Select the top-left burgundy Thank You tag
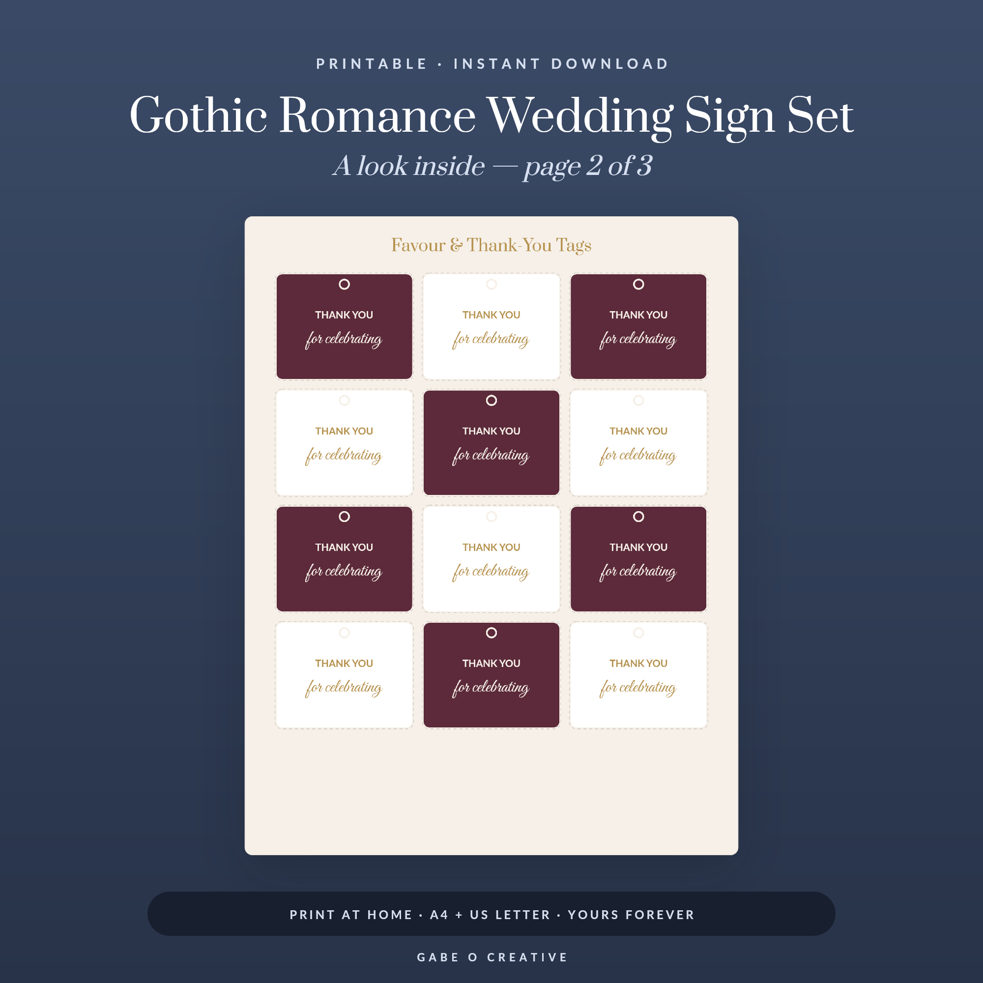This screenshot has width=983, height=983. (345, 327)
